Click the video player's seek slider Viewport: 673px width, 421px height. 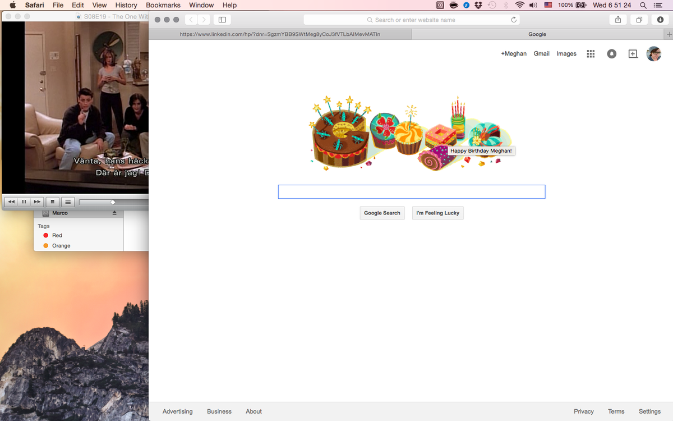(113, 202)
